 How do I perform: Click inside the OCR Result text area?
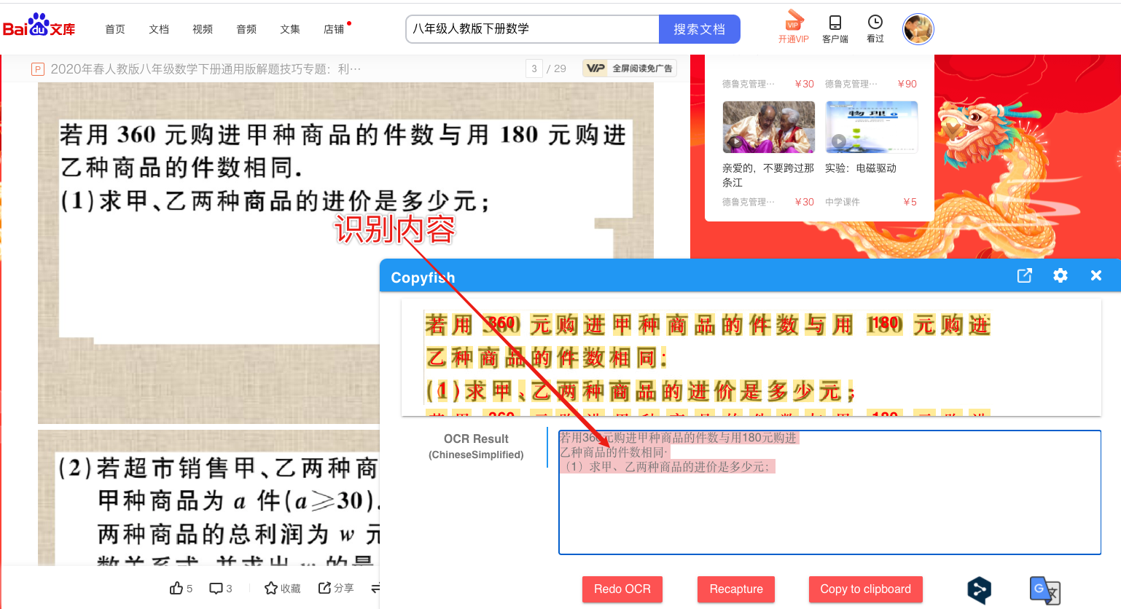click(829, 492)
